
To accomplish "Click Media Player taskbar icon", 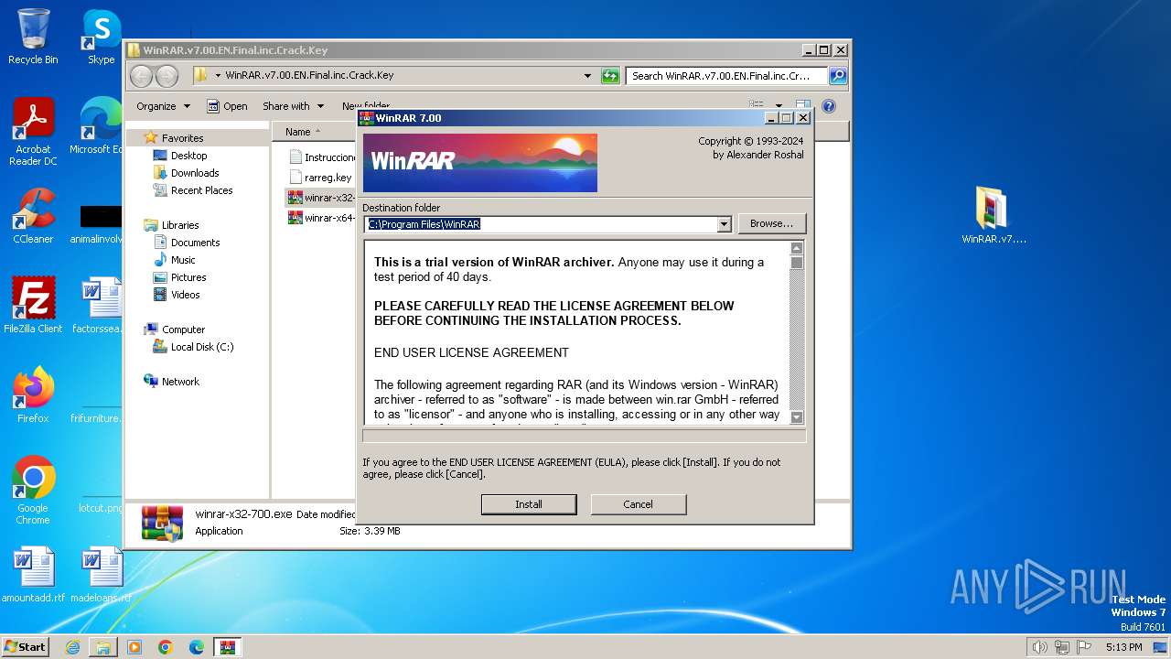I will tap(134, 647).
